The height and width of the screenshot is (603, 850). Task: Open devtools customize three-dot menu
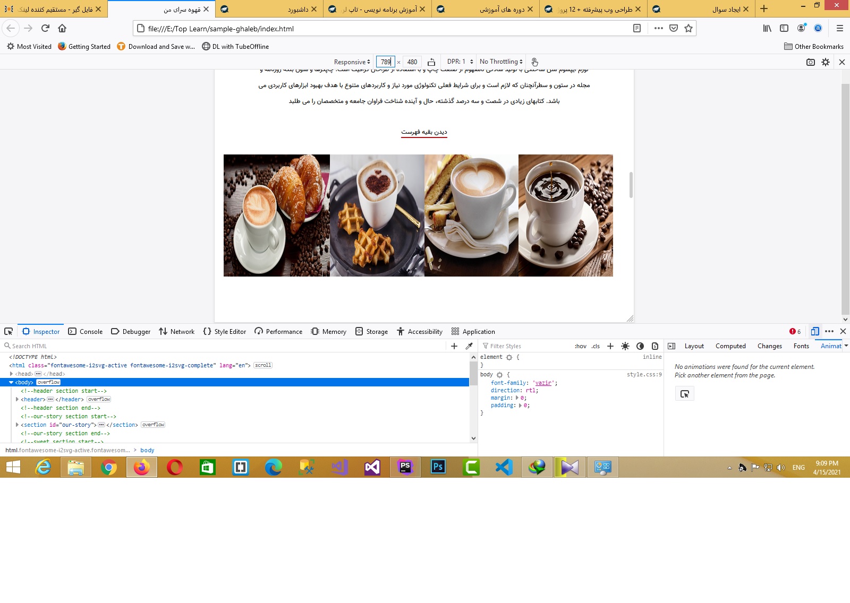tap(829, 331)
